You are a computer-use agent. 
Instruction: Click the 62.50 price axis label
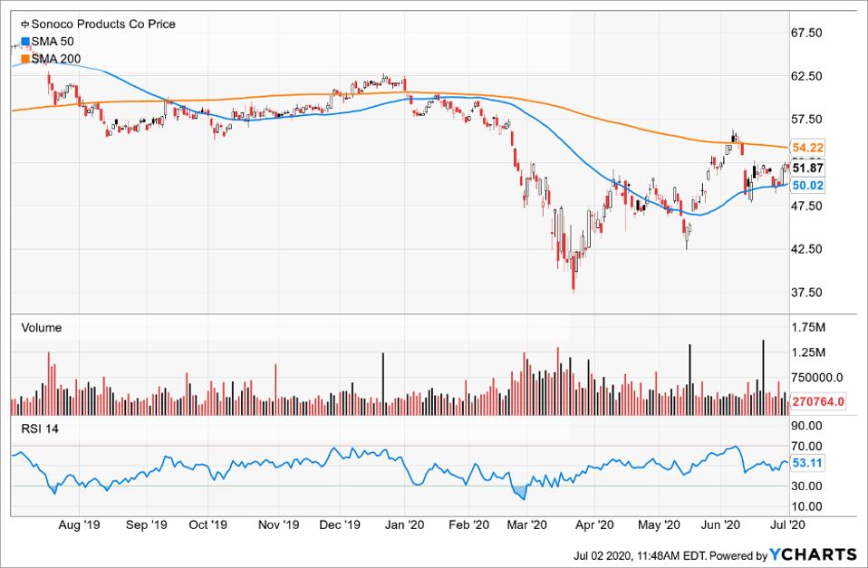click(806, 76)
